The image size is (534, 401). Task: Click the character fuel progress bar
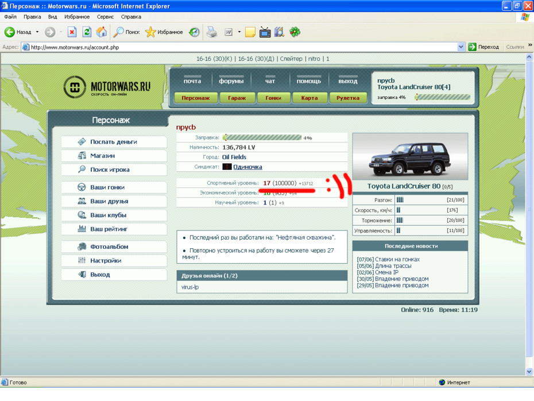click(x=262, y=138)
